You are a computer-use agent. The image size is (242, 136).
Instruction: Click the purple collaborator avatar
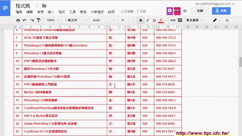[x=170, y=11]
